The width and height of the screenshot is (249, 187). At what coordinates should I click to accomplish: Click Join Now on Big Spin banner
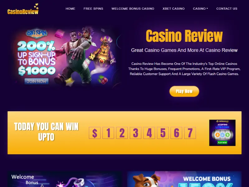click(x=36, y=81)
